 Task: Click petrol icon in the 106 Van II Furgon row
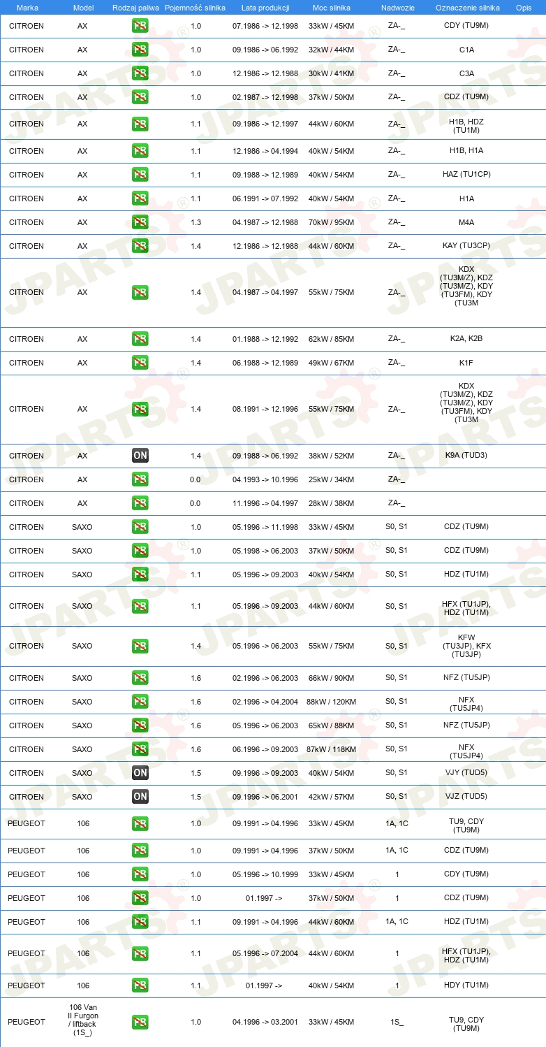pos(140,1022)
